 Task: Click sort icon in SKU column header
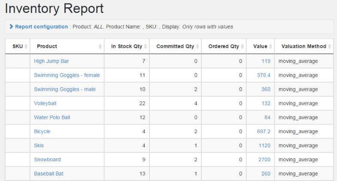pos(26,46)
